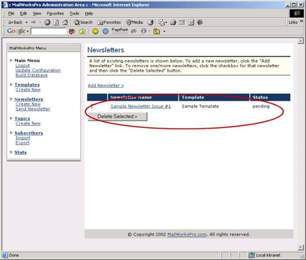The image size is (306, 260).
Task: Click the Export subscribers link
Action: (23, 143)
